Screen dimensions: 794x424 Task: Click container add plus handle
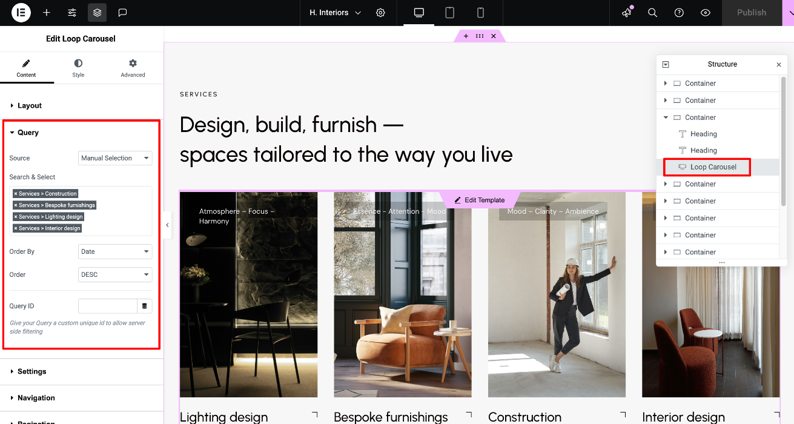tap(466, 36)
